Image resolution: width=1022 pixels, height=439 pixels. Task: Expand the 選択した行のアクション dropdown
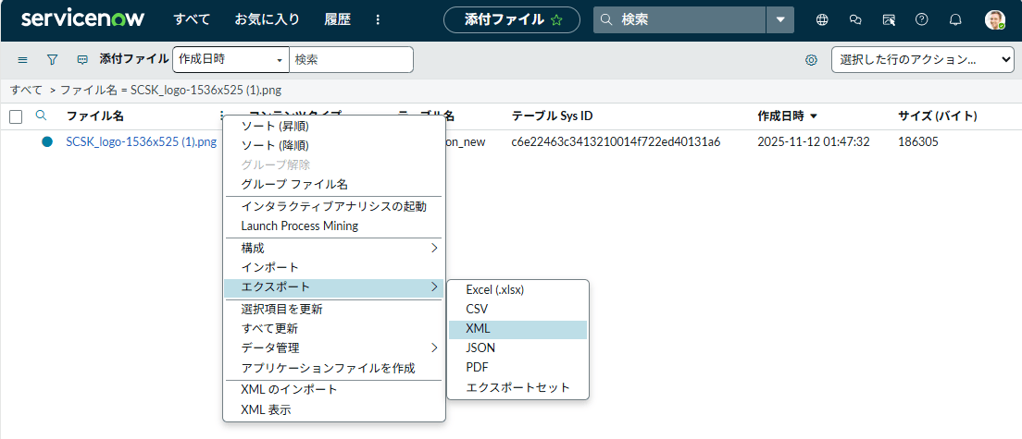(922, 59)
